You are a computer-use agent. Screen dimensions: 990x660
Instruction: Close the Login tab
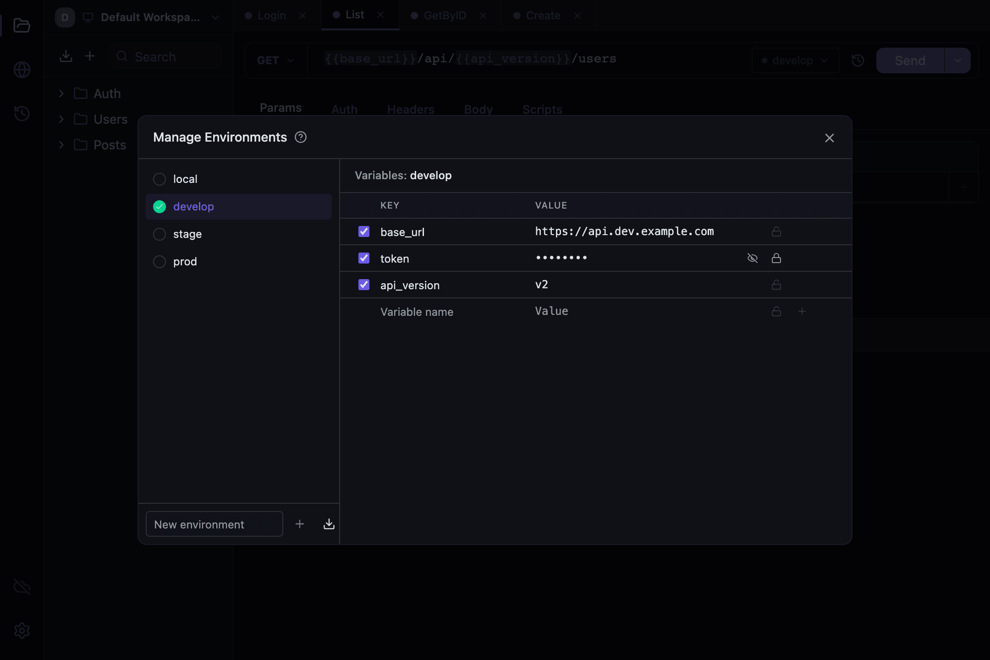pyautogui.click(x=302, y=16)
